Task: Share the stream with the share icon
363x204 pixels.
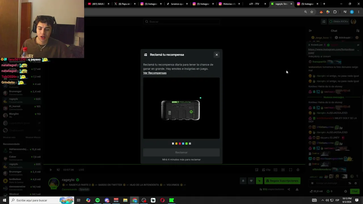Action: pos(289,189)
